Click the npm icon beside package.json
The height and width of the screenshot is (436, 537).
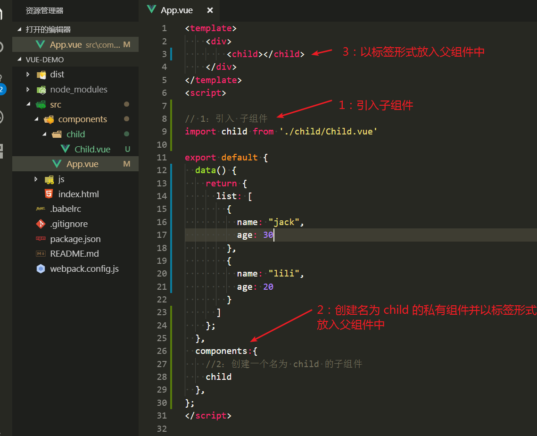tap(41, 239)
